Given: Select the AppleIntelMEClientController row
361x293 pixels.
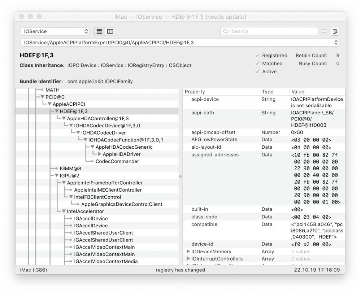Looking at the screenshot, I should (x=97, y=190).
